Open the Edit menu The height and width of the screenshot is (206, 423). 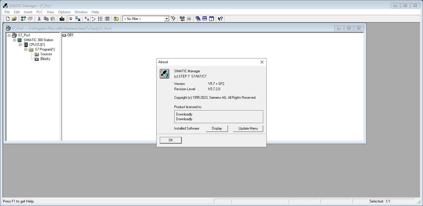pos(17,12)
